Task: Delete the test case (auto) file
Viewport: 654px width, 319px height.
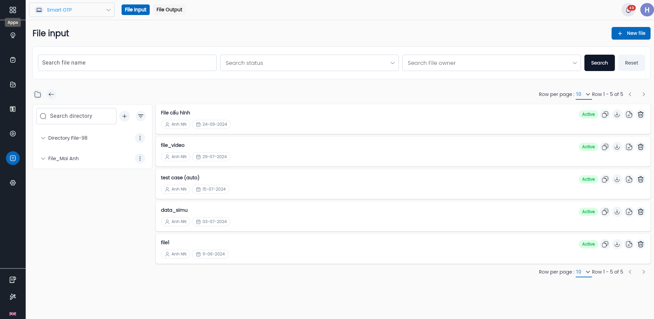Action: (x=641, y=179)
